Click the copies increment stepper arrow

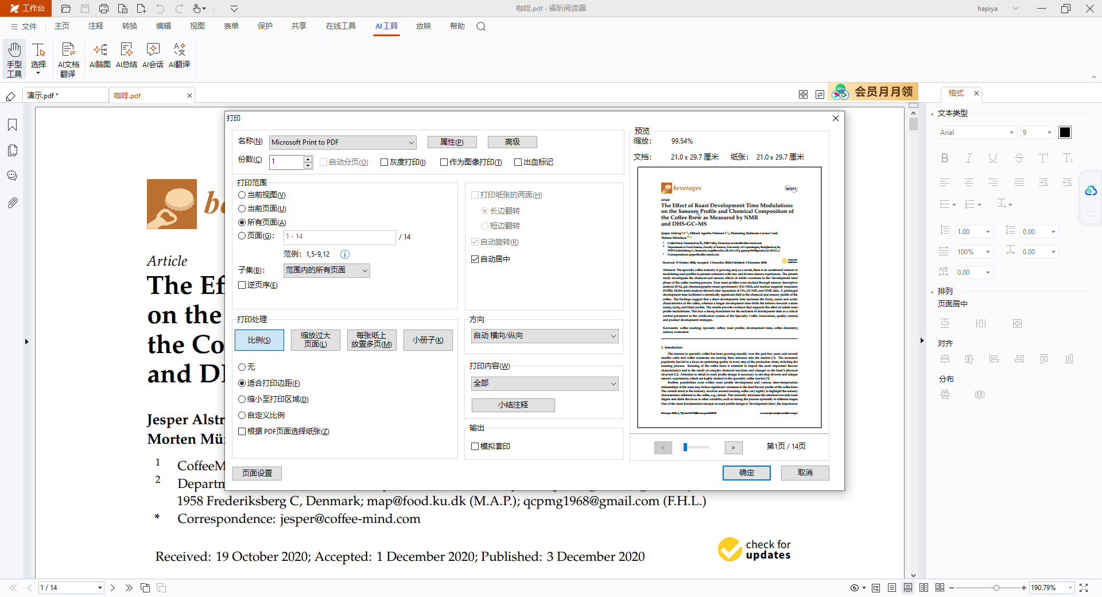(x=308, y=159)
